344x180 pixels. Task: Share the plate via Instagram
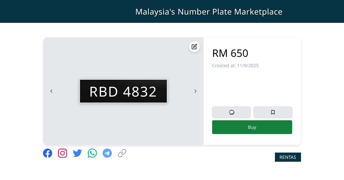pos(62,153)
